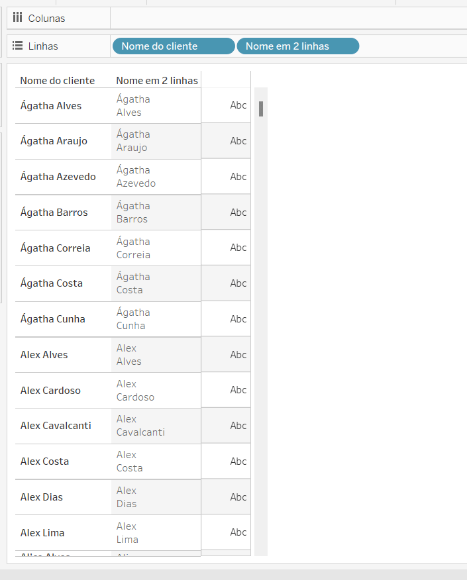
Task: Select the Ágatha Azevedo two-line cell
Action: click(156, 177)
